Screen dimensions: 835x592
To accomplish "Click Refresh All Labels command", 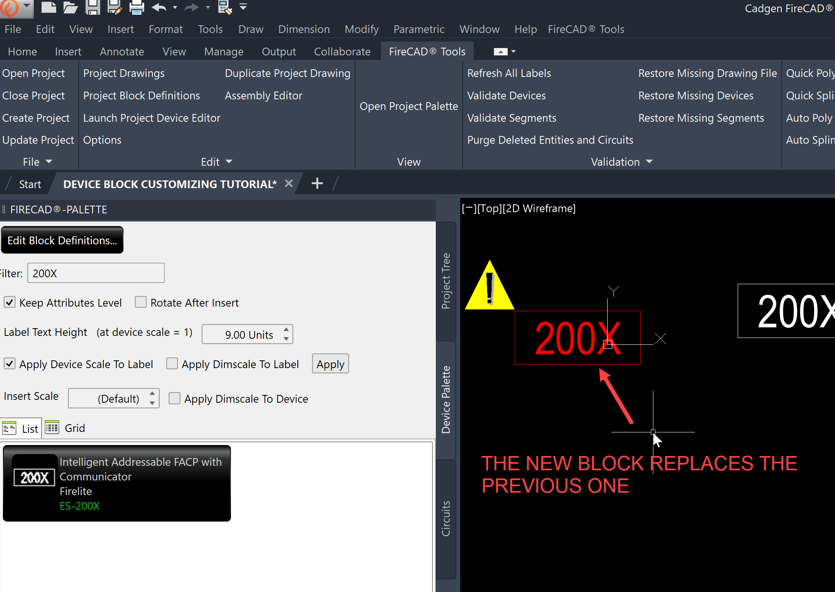I will (x=509, y=73).
